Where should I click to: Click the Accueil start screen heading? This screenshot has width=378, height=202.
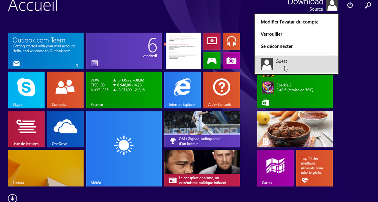tap(33, 5)
